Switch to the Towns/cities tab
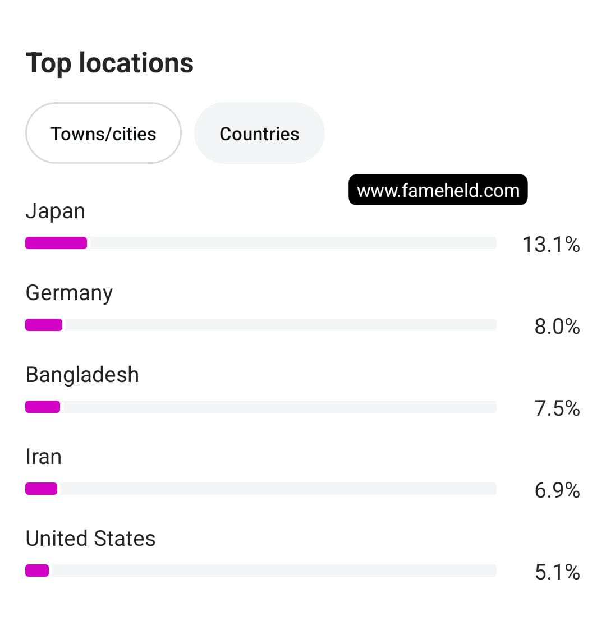 click(103, 134)
